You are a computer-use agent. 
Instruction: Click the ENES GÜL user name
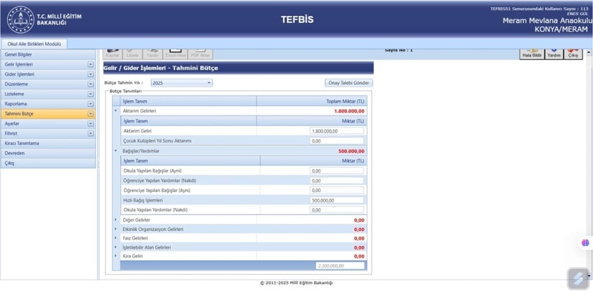(577, 14)
